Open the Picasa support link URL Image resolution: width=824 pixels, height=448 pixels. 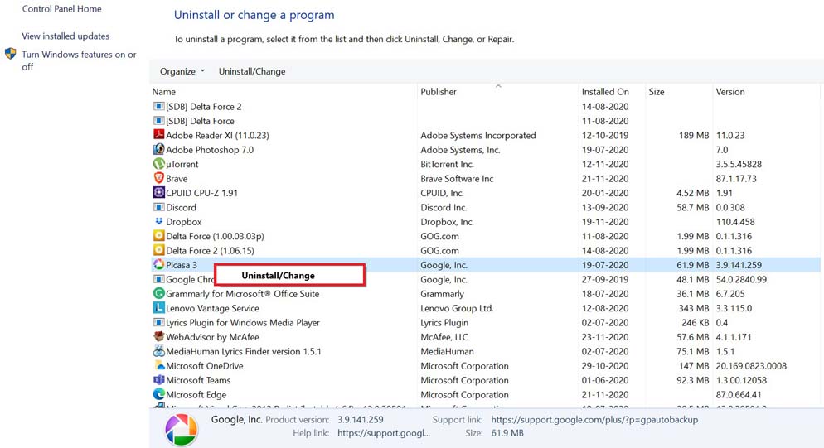click(x=594, y=420)
